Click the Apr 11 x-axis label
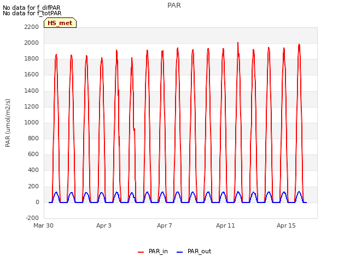 coord(225,225)
